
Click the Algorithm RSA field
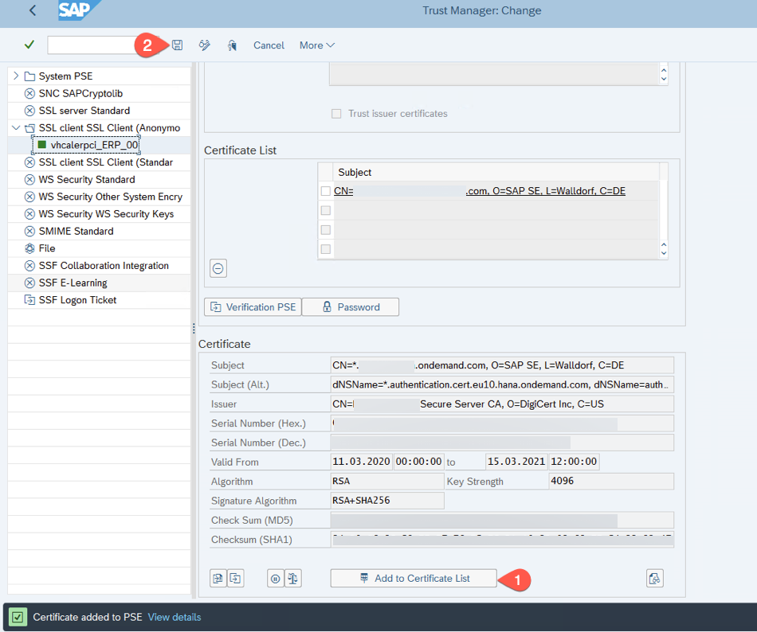[x=387, y=481]
